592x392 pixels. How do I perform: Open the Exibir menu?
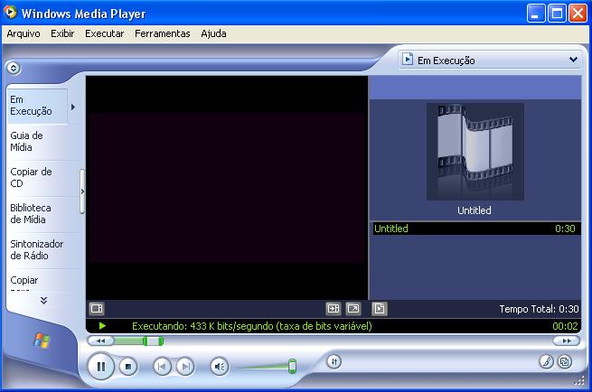click(62, 33)
